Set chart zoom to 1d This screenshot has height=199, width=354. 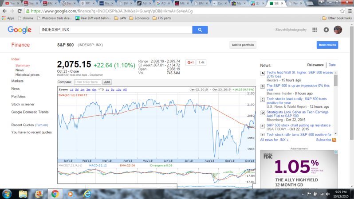tap(71, 90)
